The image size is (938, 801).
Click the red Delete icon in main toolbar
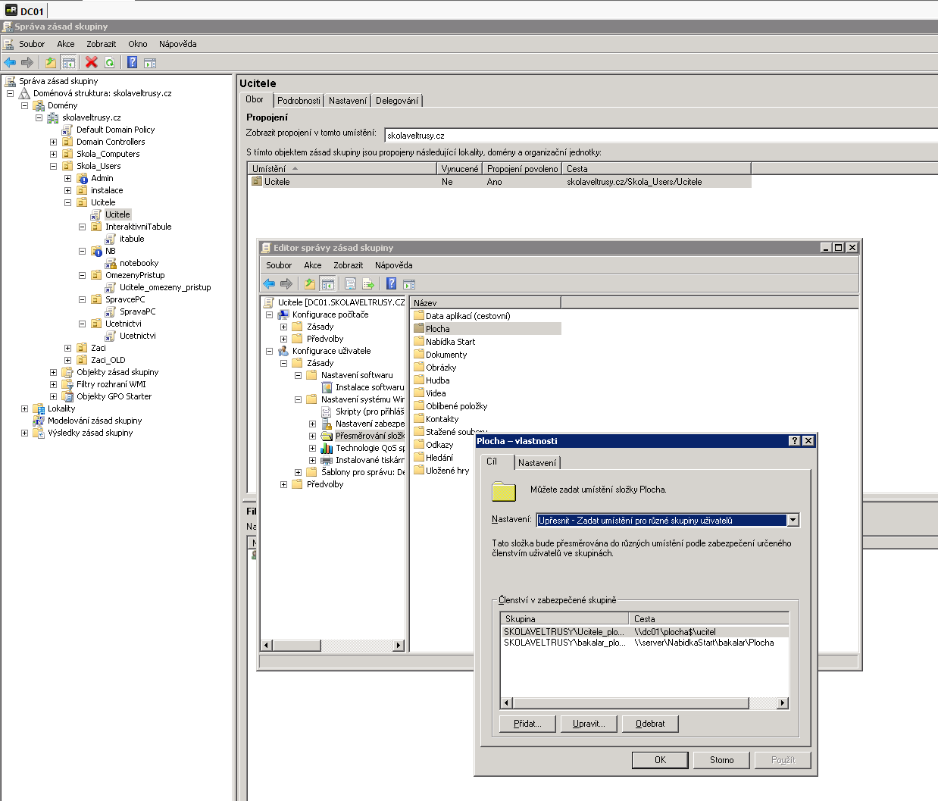pos(92,62)
